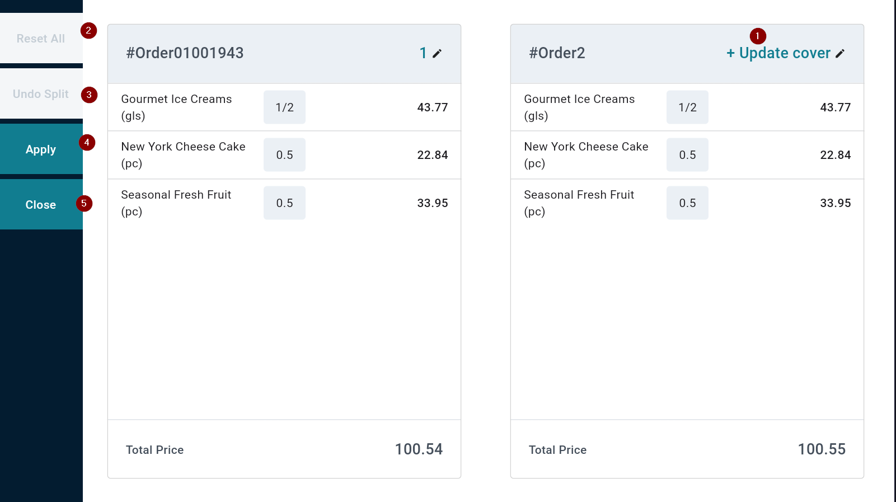896x502 pixels.
Task: Click the Reset All button
Action: point(41,39)
